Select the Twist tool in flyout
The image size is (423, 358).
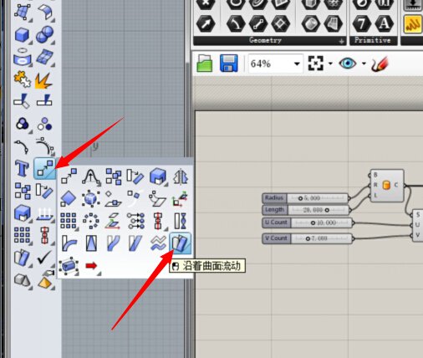coord(181,221)
